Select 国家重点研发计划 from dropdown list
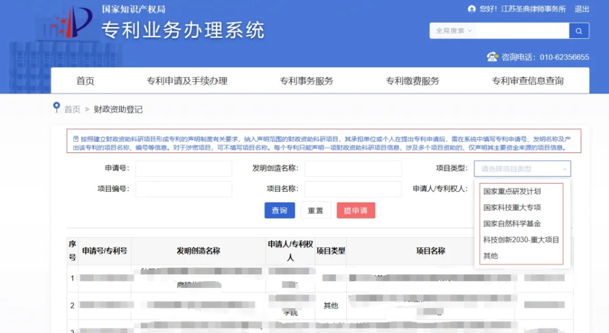 [512, 191]
